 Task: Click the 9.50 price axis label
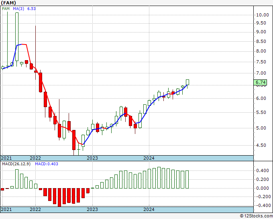(x=261, y=23)
